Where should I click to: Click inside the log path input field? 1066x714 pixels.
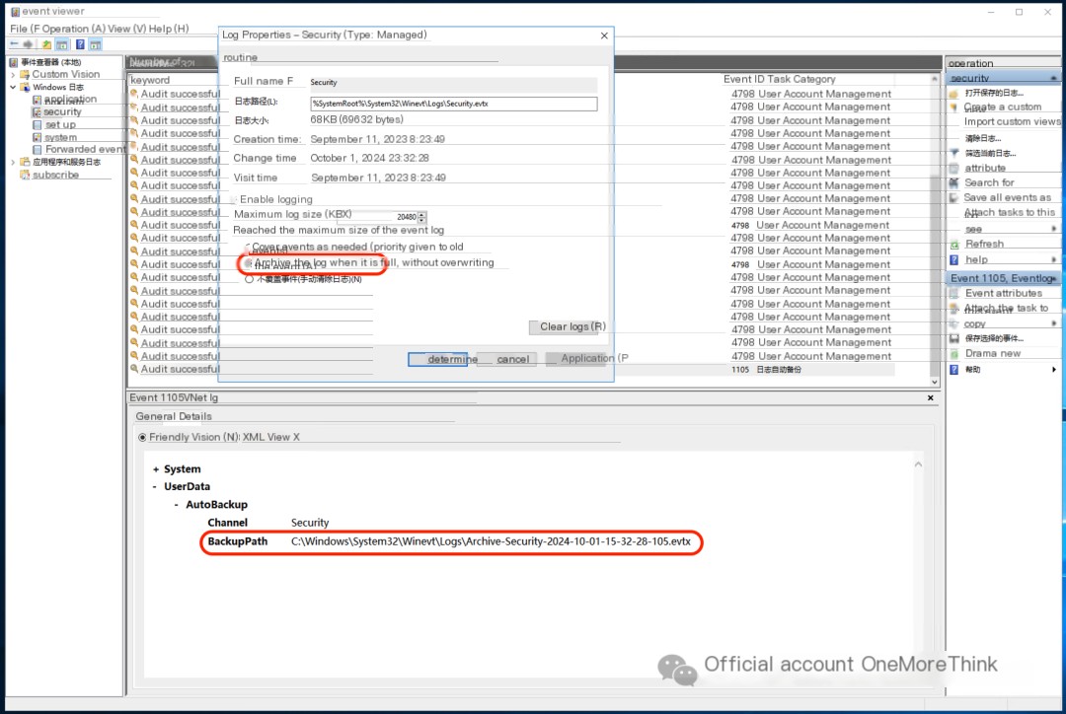point(453,104)
